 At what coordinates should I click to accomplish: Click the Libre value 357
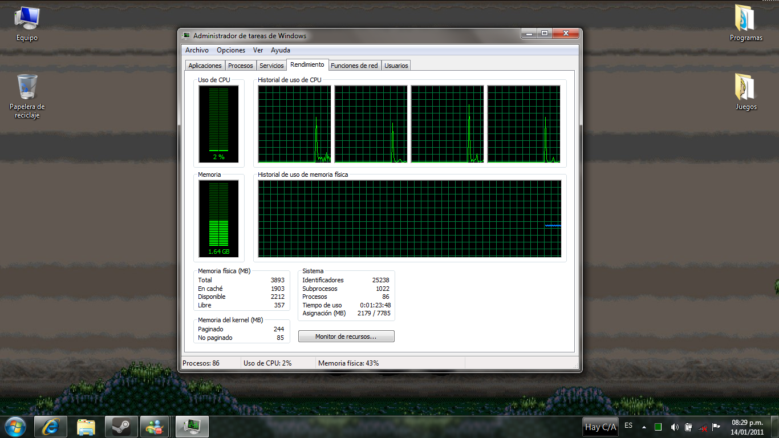point(279,305)
